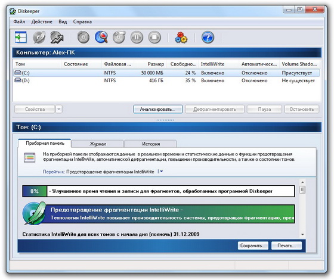Open configuration via the colored gears icon
The image size is (334, 280).
[x=181, y=38]
